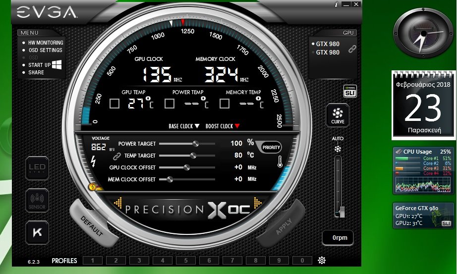Select the second GTX 980 GPU

pos(328,53)
